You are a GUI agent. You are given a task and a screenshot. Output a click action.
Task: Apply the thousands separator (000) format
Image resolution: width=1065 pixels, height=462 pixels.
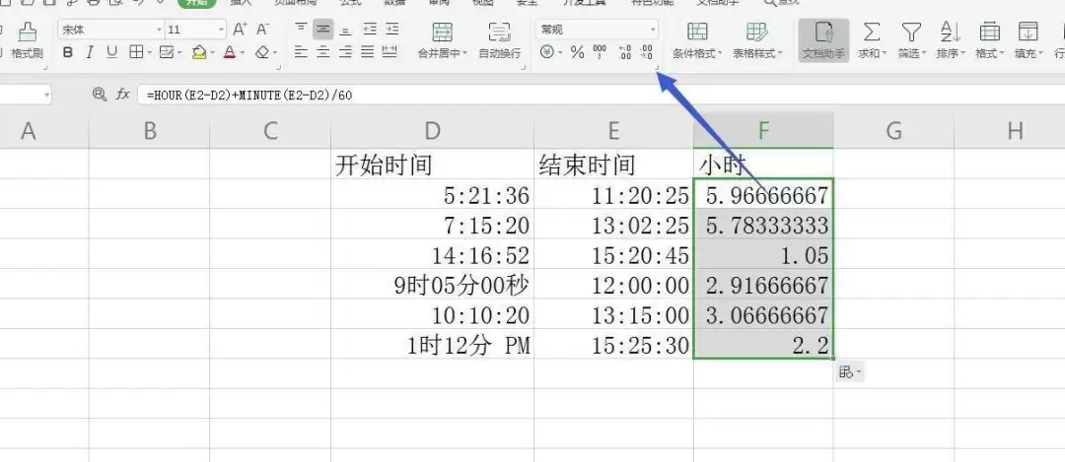[600, 52]
